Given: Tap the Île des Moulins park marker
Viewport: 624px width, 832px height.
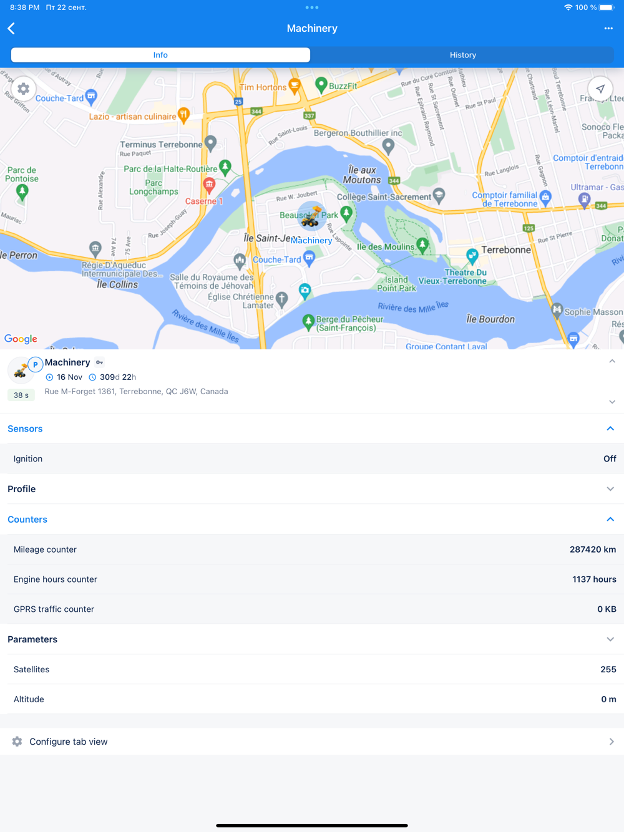Looking at the screenshot, I should coord(422,245).
